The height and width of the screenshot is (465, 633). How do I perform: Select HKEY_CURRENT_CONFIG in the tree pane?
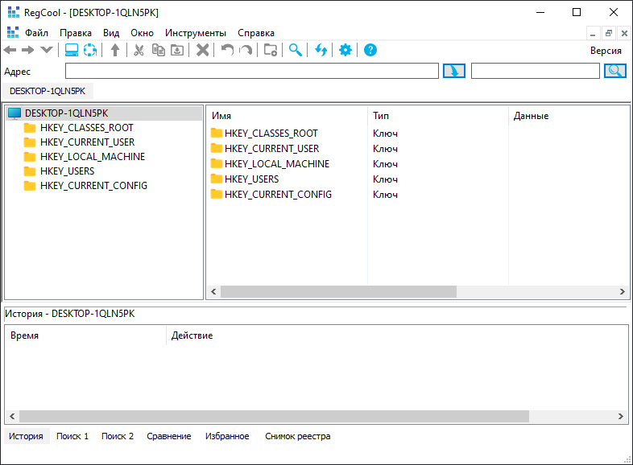tap(93, 186)
